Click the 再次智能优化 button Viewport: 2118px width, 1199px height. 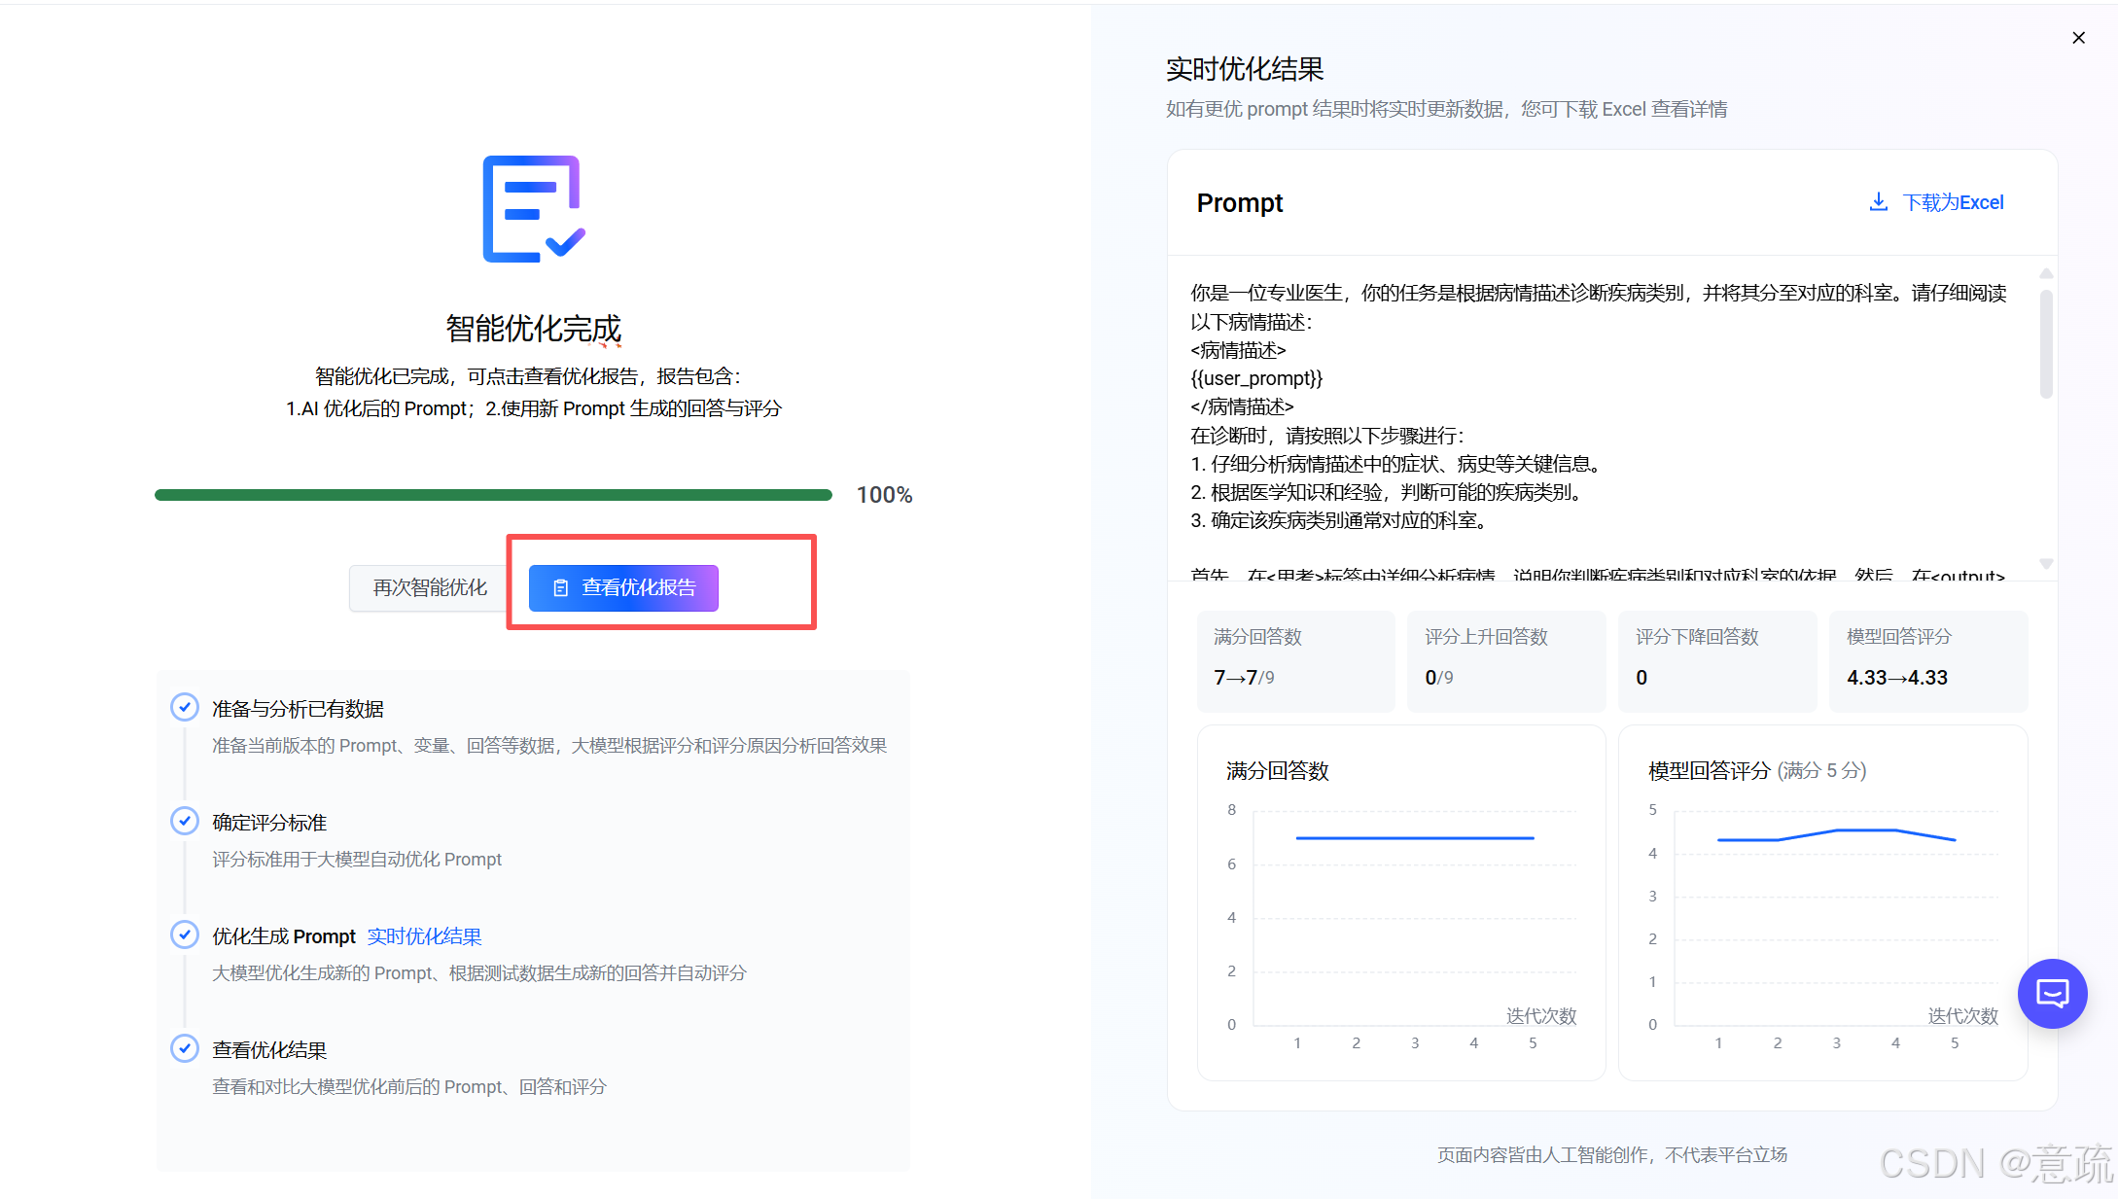(429, 587)
